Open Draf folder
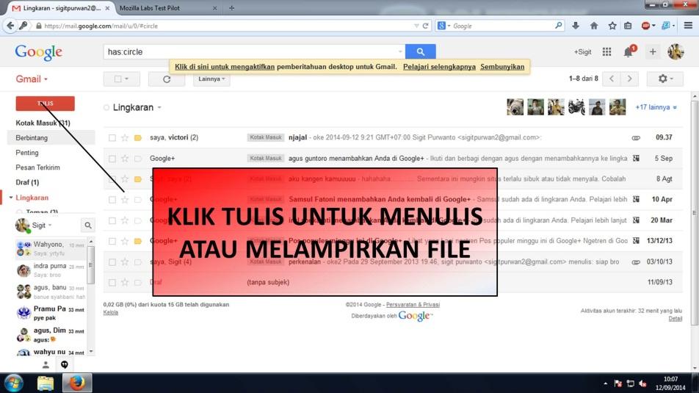Image resolution: width=699 pixels, height=393 pixels. coord(27,182)
